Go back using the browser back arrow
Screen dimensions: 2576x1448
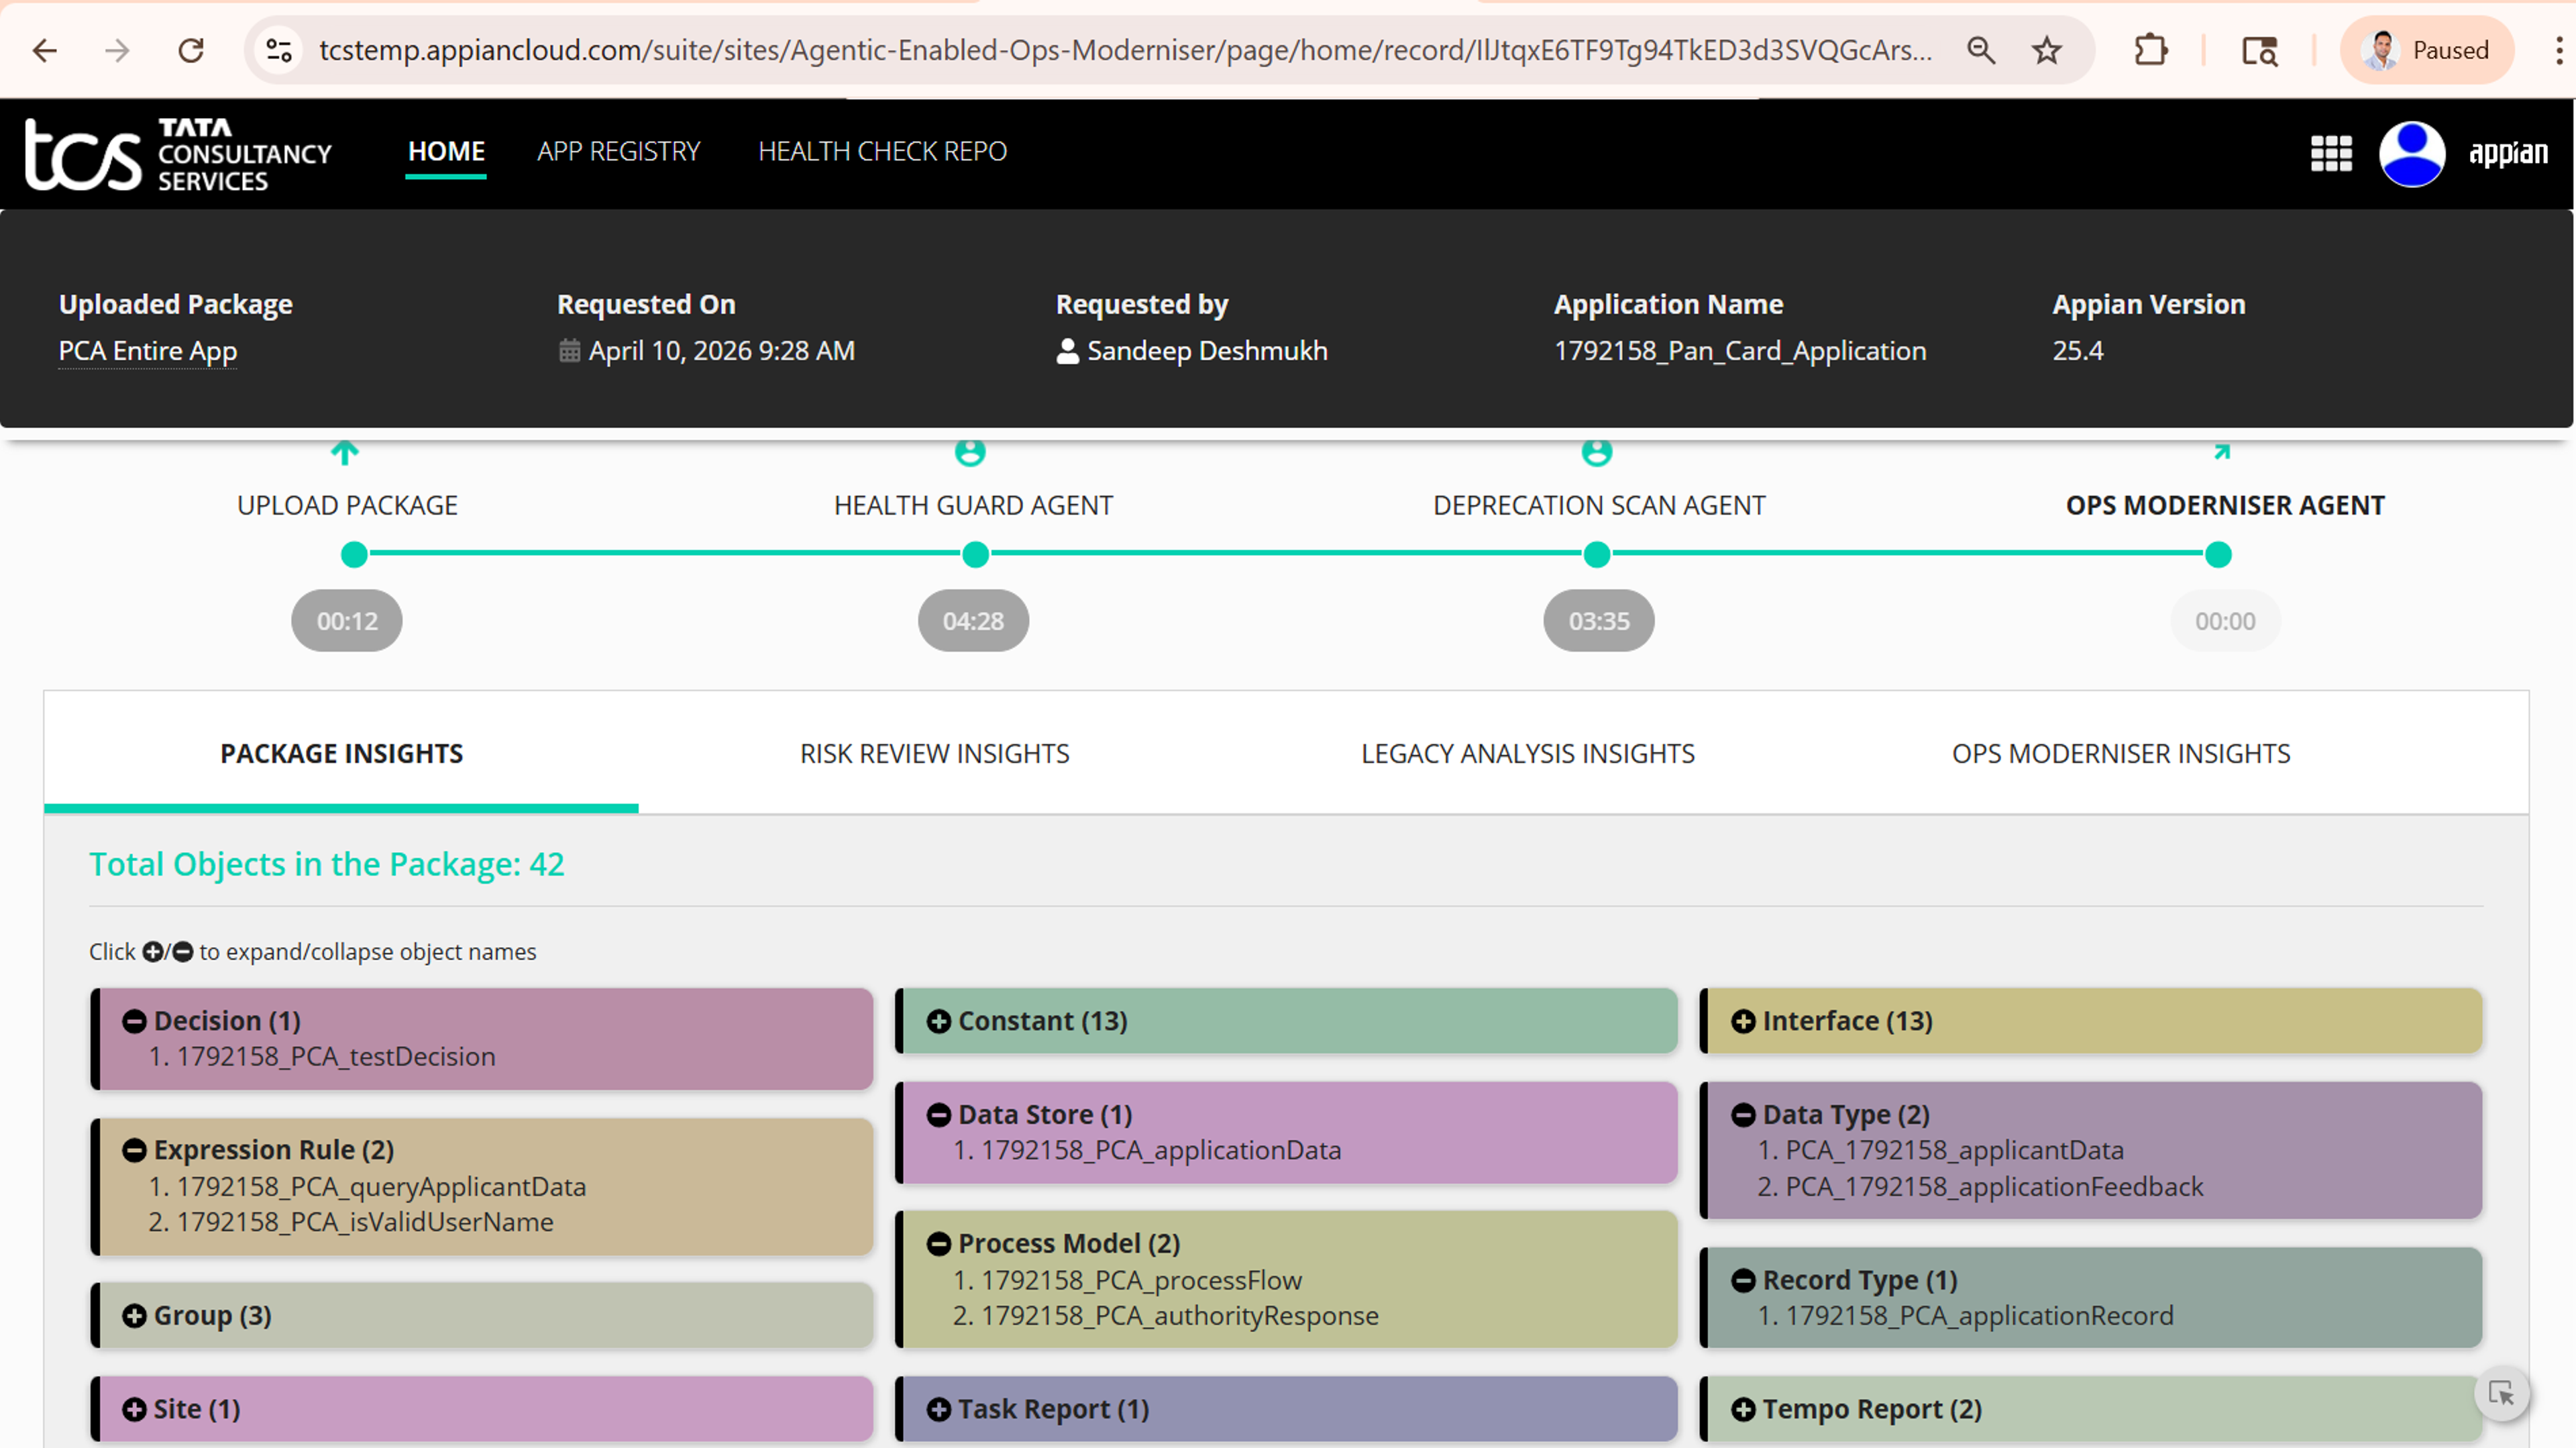pyautogui.click(x=45, y=50)
